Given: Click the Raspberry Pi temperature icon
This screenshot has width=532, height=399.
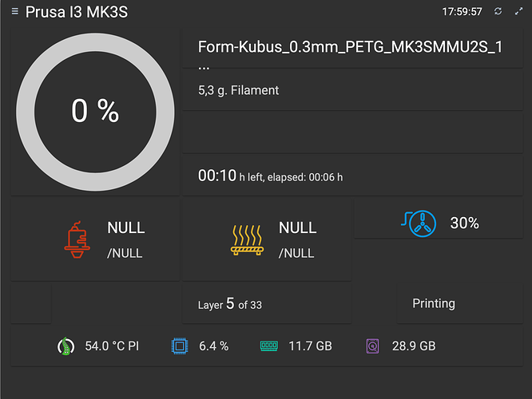Looking at the screenshot, I should (x=64, y=346).
